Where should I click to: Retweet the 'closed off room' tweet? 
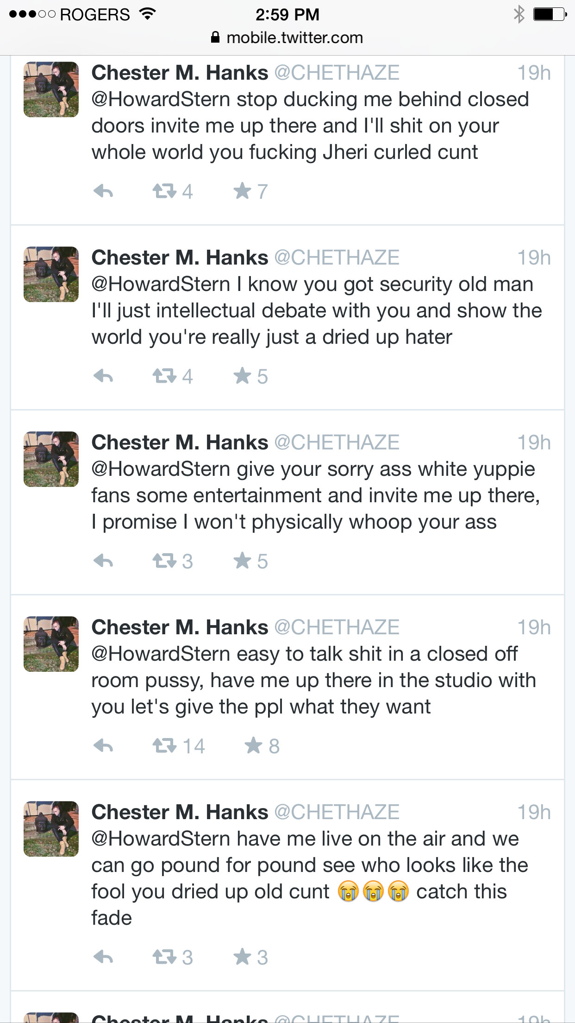pos(164,745)
